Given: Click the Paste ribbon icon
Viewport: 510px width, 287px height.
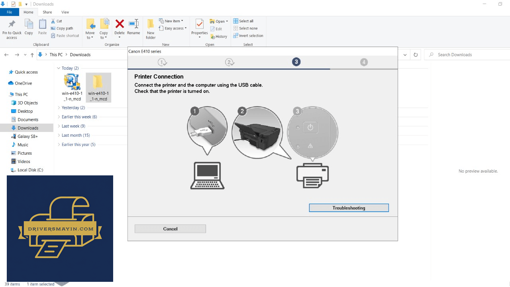Looking at the screenshot, I should (x=43, y=27).
